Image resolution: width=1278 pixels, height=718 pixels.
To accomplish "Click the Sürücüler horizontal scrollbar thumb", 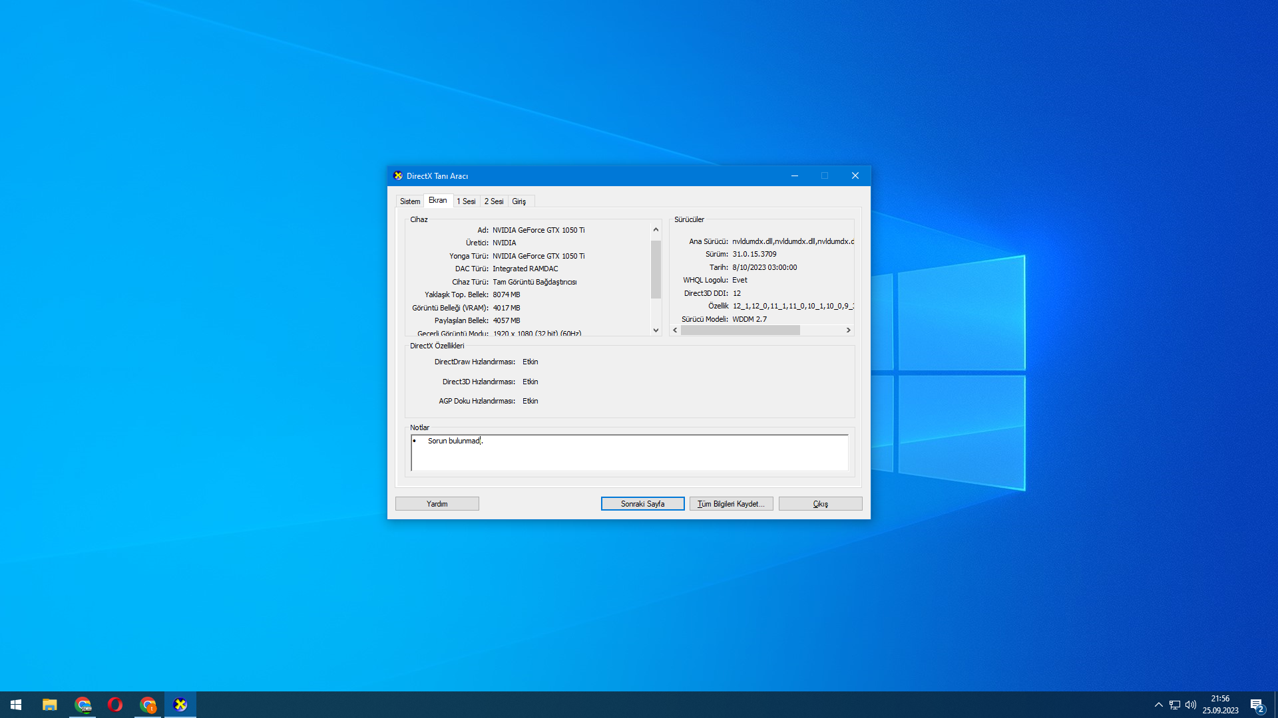I will pos(740,330).
